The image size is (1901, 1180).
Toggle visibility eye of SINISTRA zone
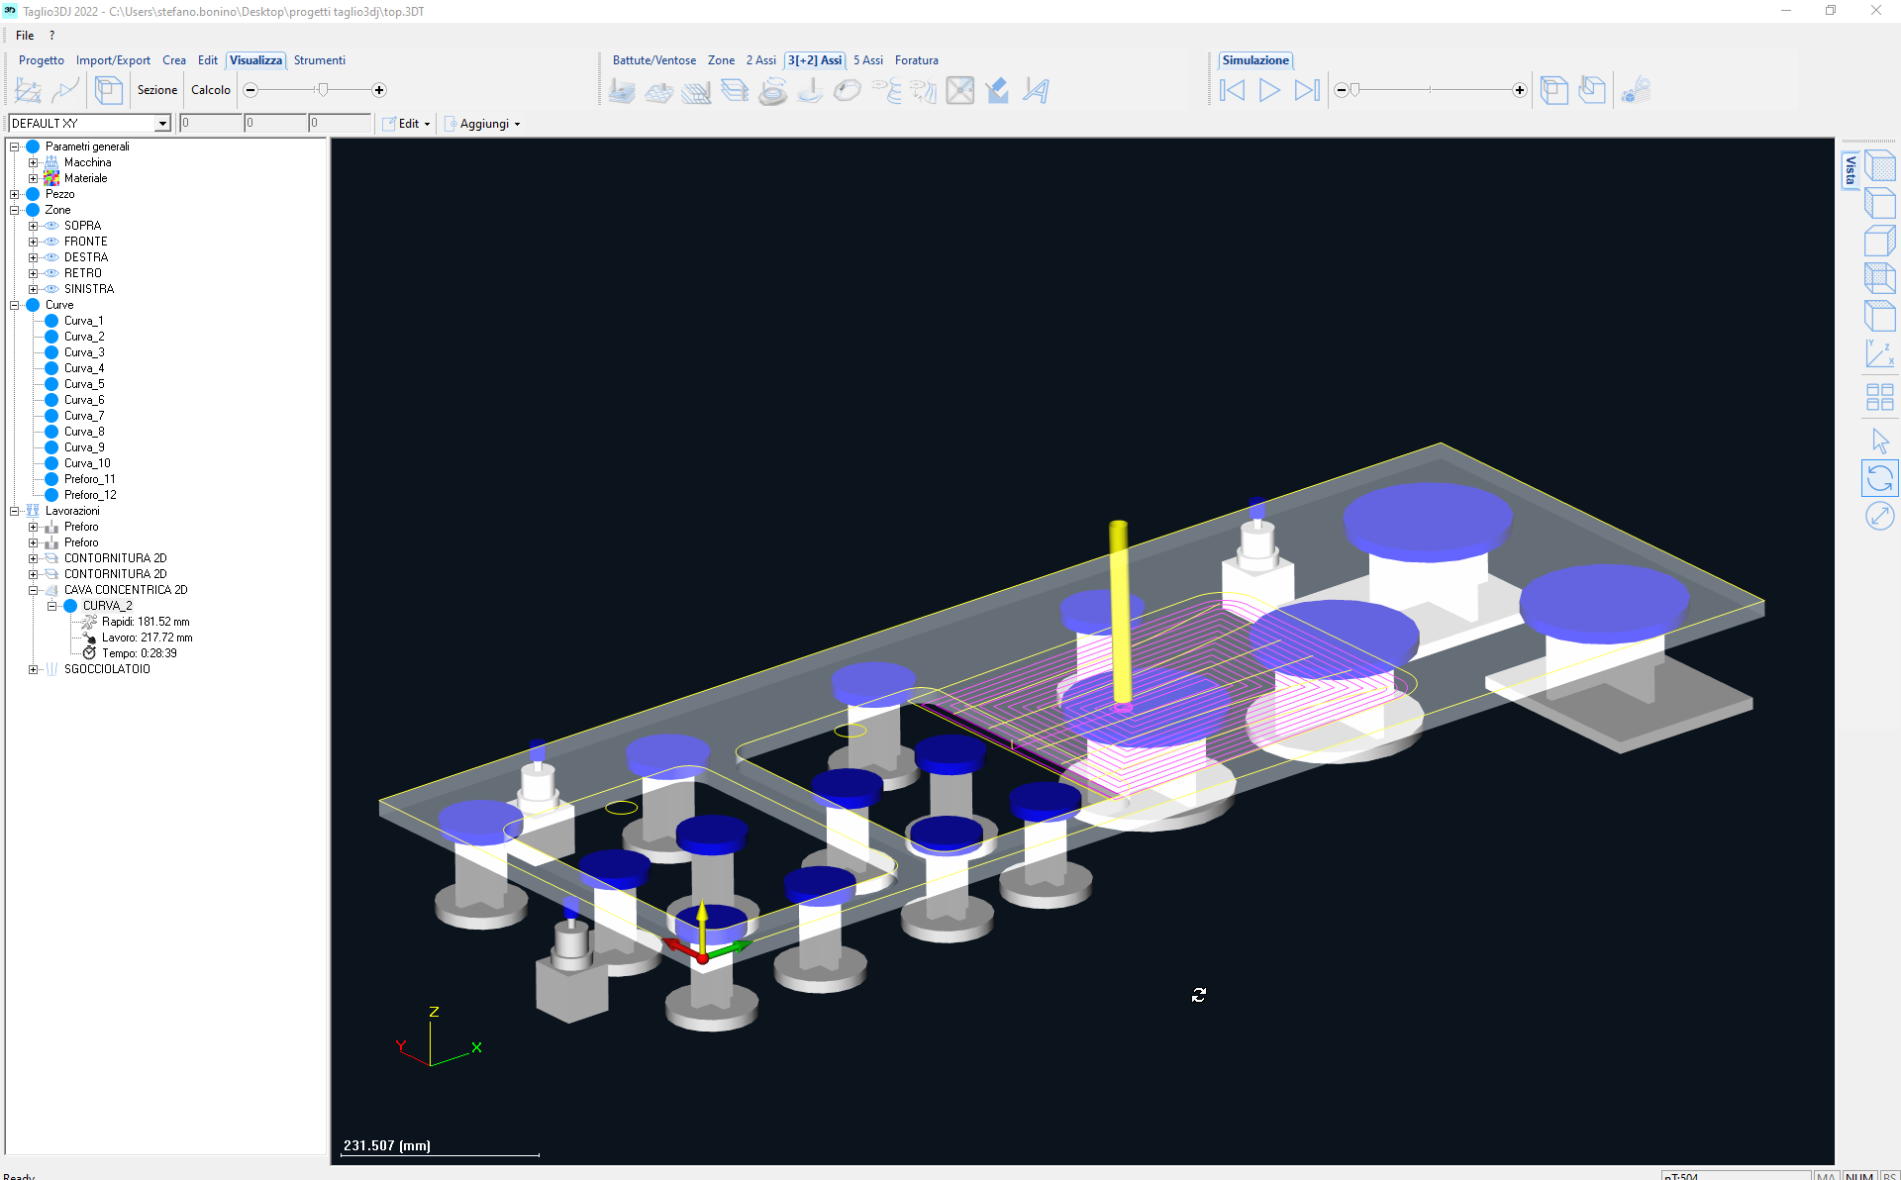click(51, 289)
